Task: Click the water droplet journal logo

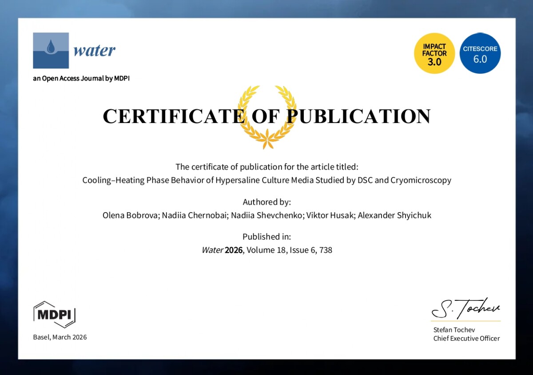Action: click(51, 50)
